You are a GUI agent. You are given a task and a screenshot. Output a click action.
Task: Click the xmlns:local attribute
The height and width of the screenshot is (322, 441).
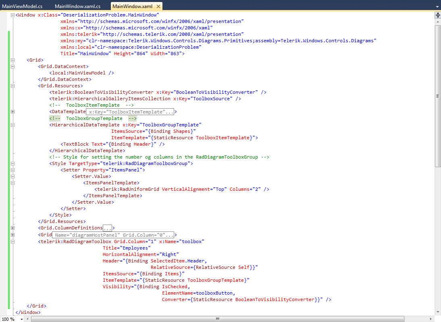131,47
